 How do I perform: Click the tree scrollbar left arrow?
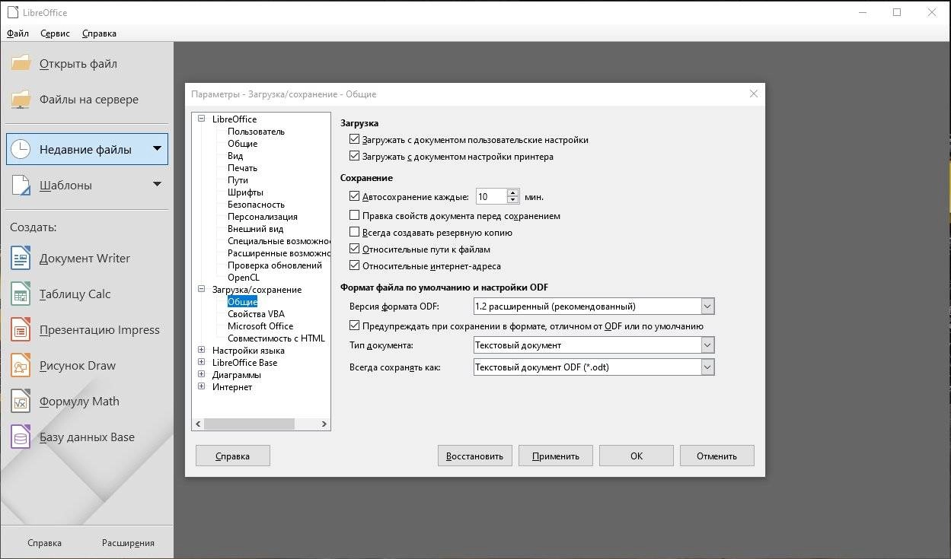[x=198, y=424]
